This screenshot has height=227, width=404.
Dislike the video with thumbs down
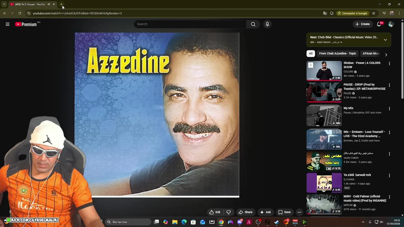[229, 212]
